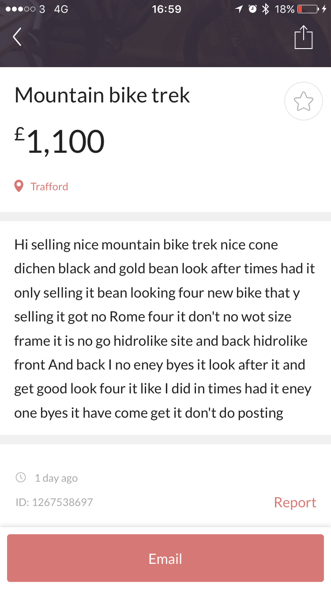Tap the 16:59 time in status bar
The image size is (331, 589).
(166, 9)
